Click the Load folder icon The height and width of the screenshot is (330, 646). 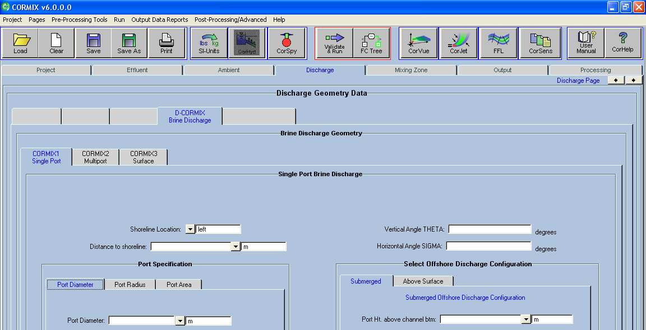coord(20,43)
